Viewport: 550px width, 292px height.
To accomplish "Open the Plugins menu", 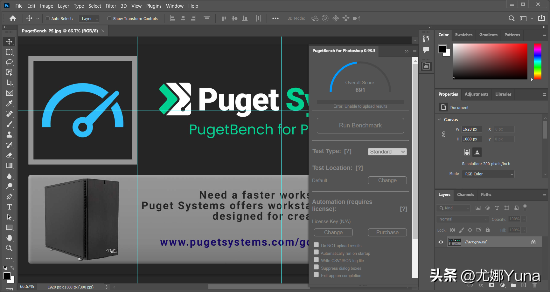I will [x=154, y=6].
